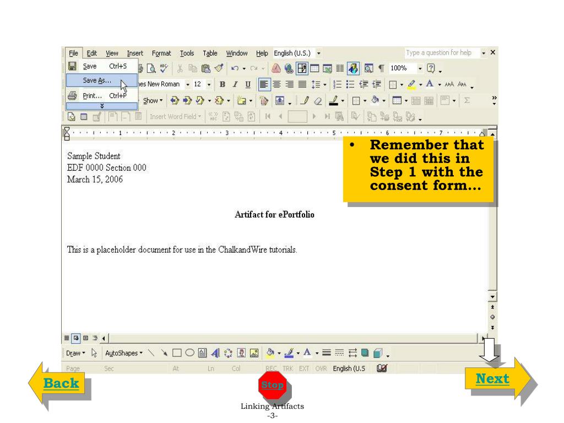Open the font name dropdown

(x=187, y=84)
